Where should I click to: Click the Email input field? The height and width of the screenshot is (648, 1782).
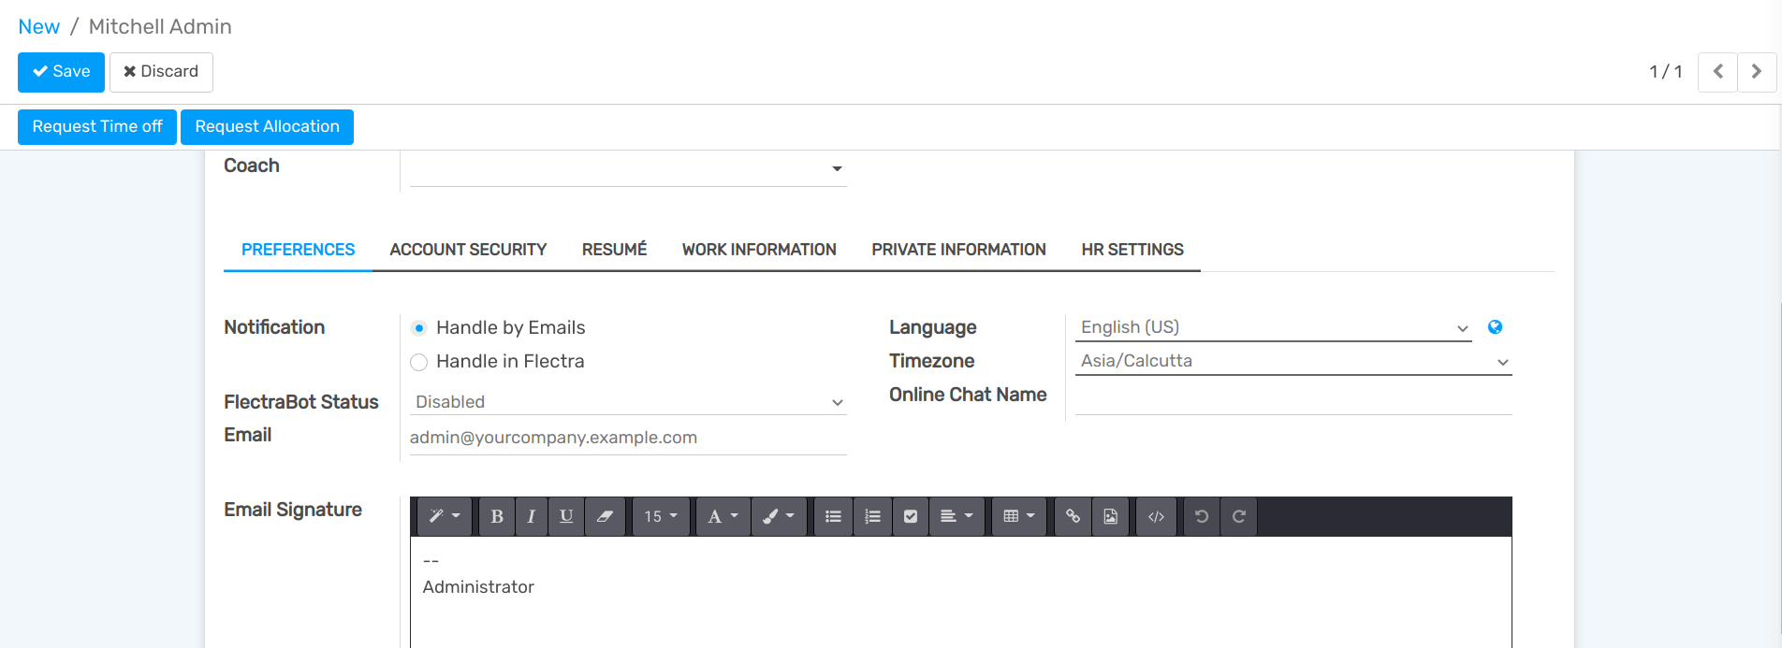point(628,438)
